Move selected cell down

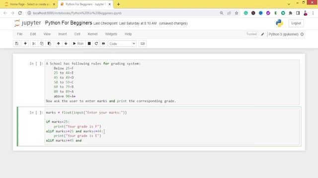pyautogui.click(x=66, y=44)
